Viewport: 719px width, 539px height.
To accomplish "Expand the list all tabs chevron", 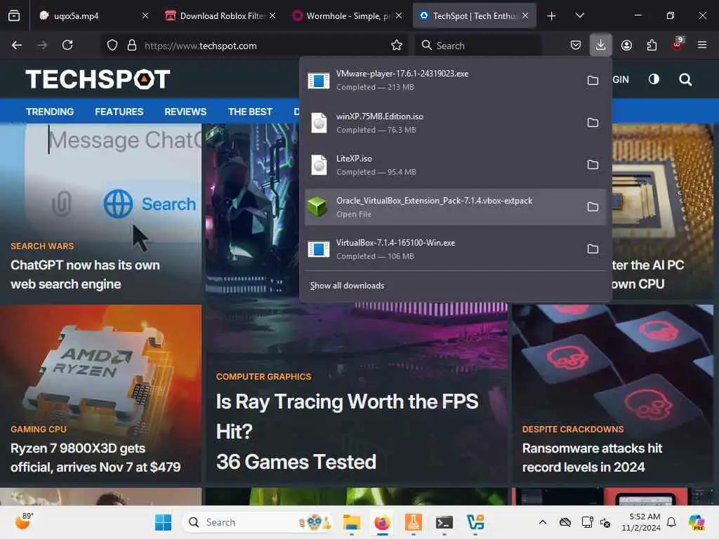I will (x=579, y=15).
